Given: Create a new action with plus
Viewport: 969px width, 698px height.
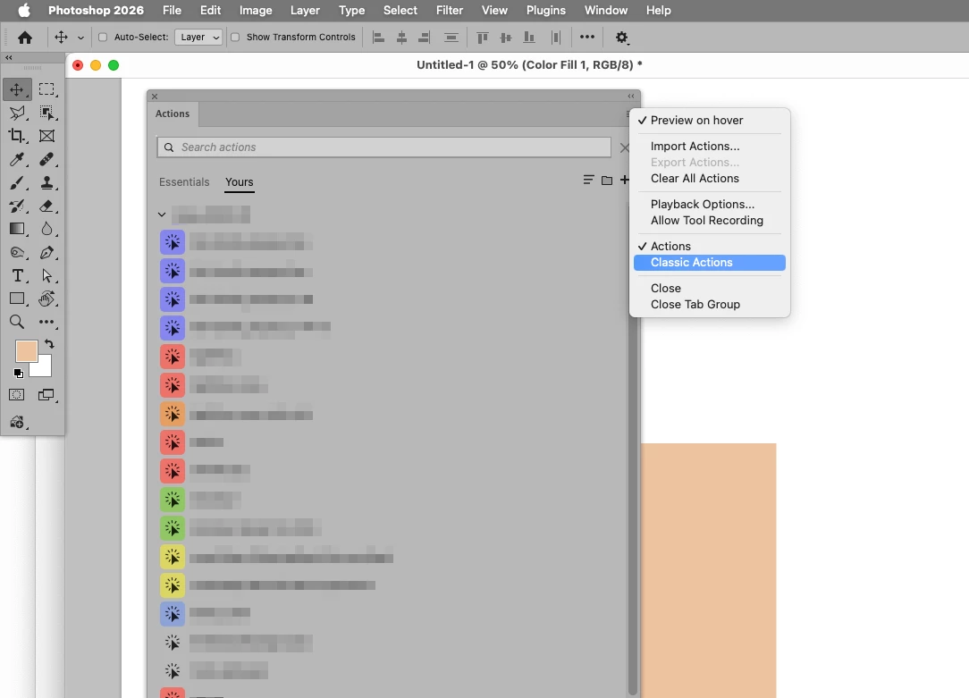Looking at the screenshot, I should tap(625, 180).
